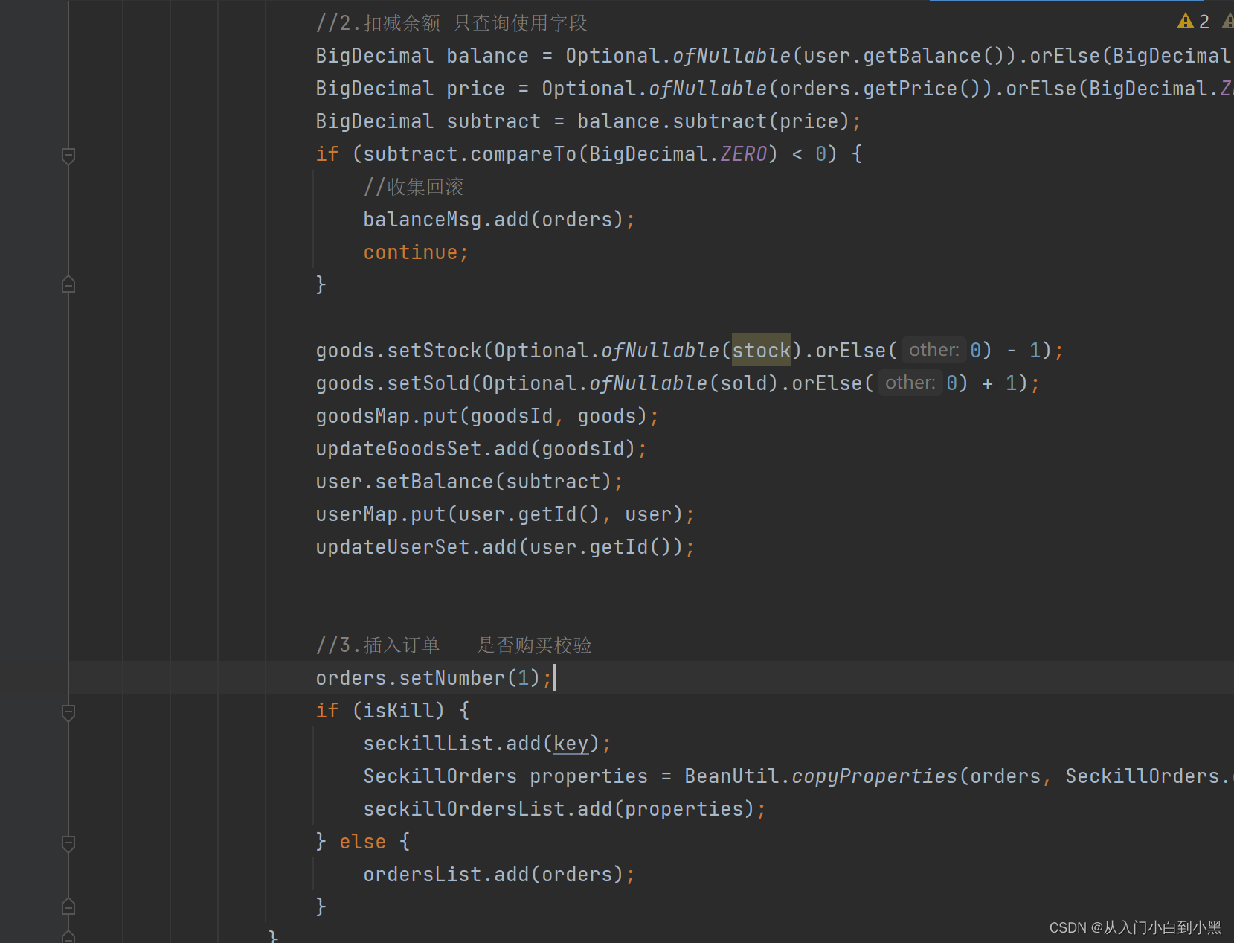Click the highlighted 'stock' variable
The height and width of the screenshot is (943, 1234).
[x=762, y=350]
